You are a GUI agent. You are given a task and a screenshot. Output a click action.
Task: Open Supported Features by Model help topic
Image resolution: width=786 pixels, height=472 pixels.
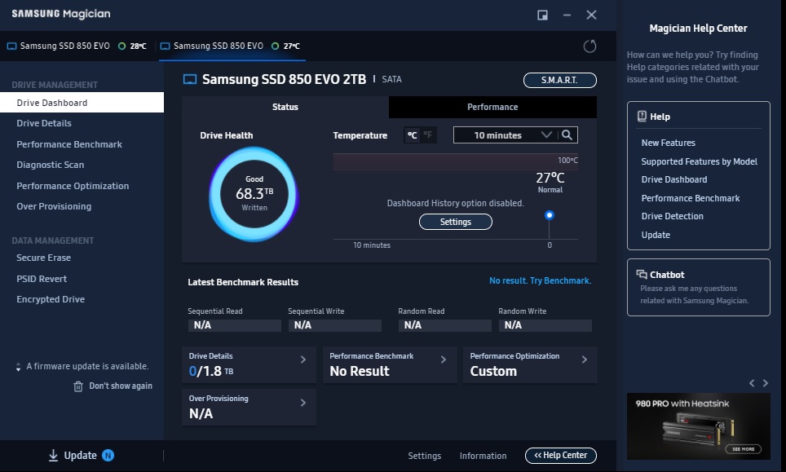click(x=700, y=161)
